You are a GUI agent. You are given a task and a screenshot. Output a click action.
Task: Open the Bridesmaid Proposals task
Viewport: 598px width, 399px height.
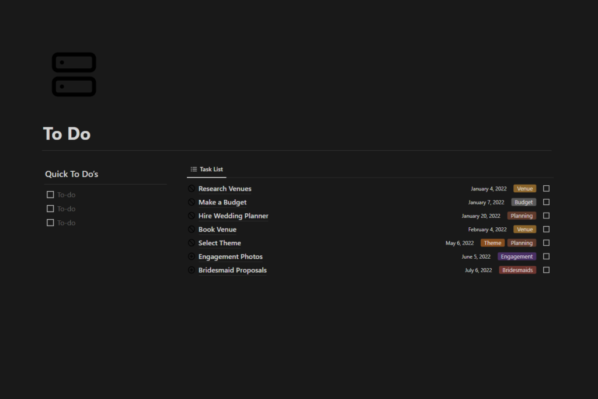pos(232,270)
